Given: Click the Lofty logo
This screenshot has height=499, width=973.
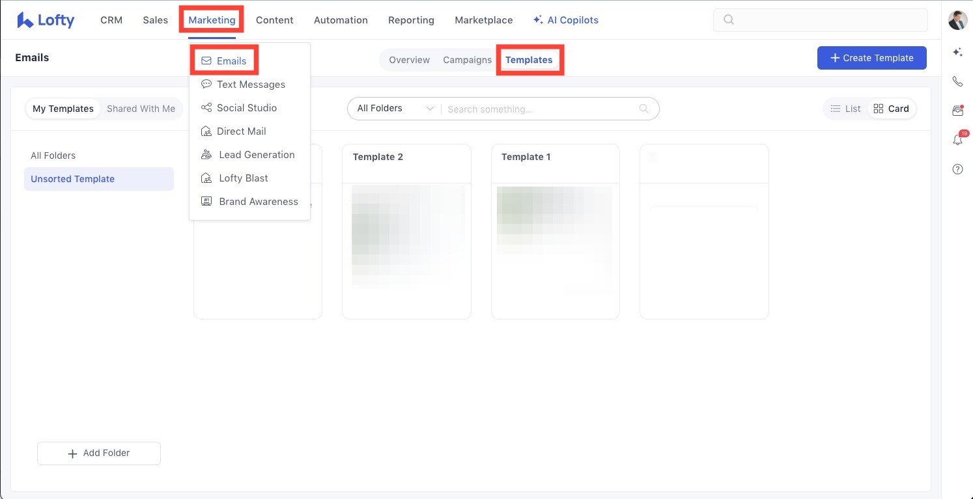Looking at the screenshot, I should point(46,20).
